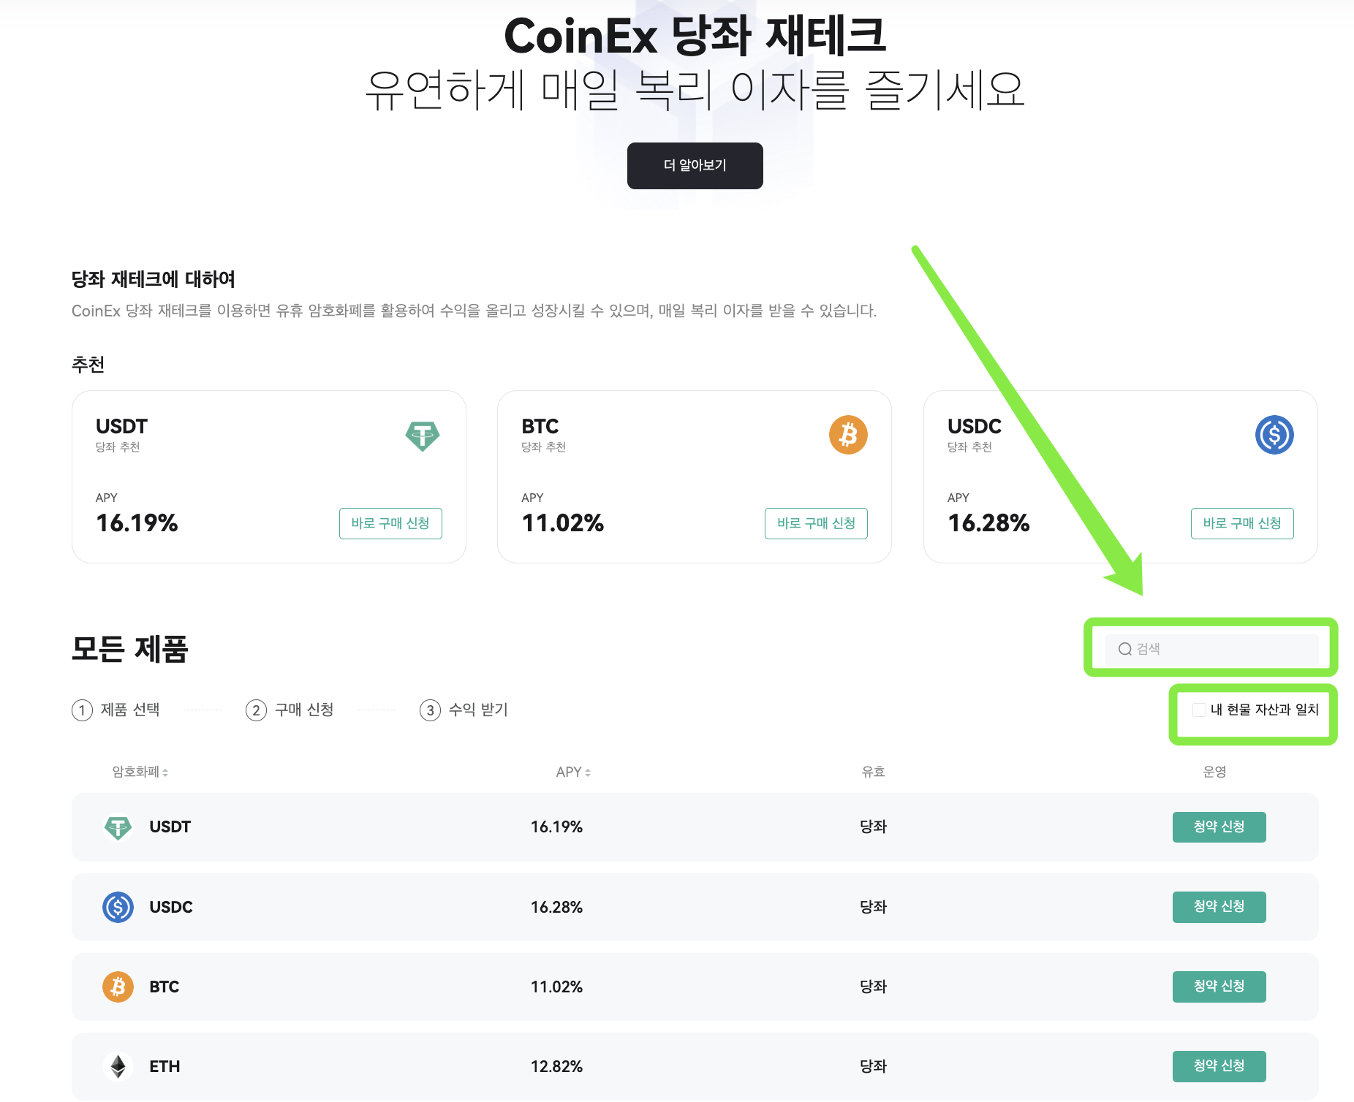This screenshot has height=1102, width=1354.
Task: Click the BTC icon in the products table
Action: (118, 987)
